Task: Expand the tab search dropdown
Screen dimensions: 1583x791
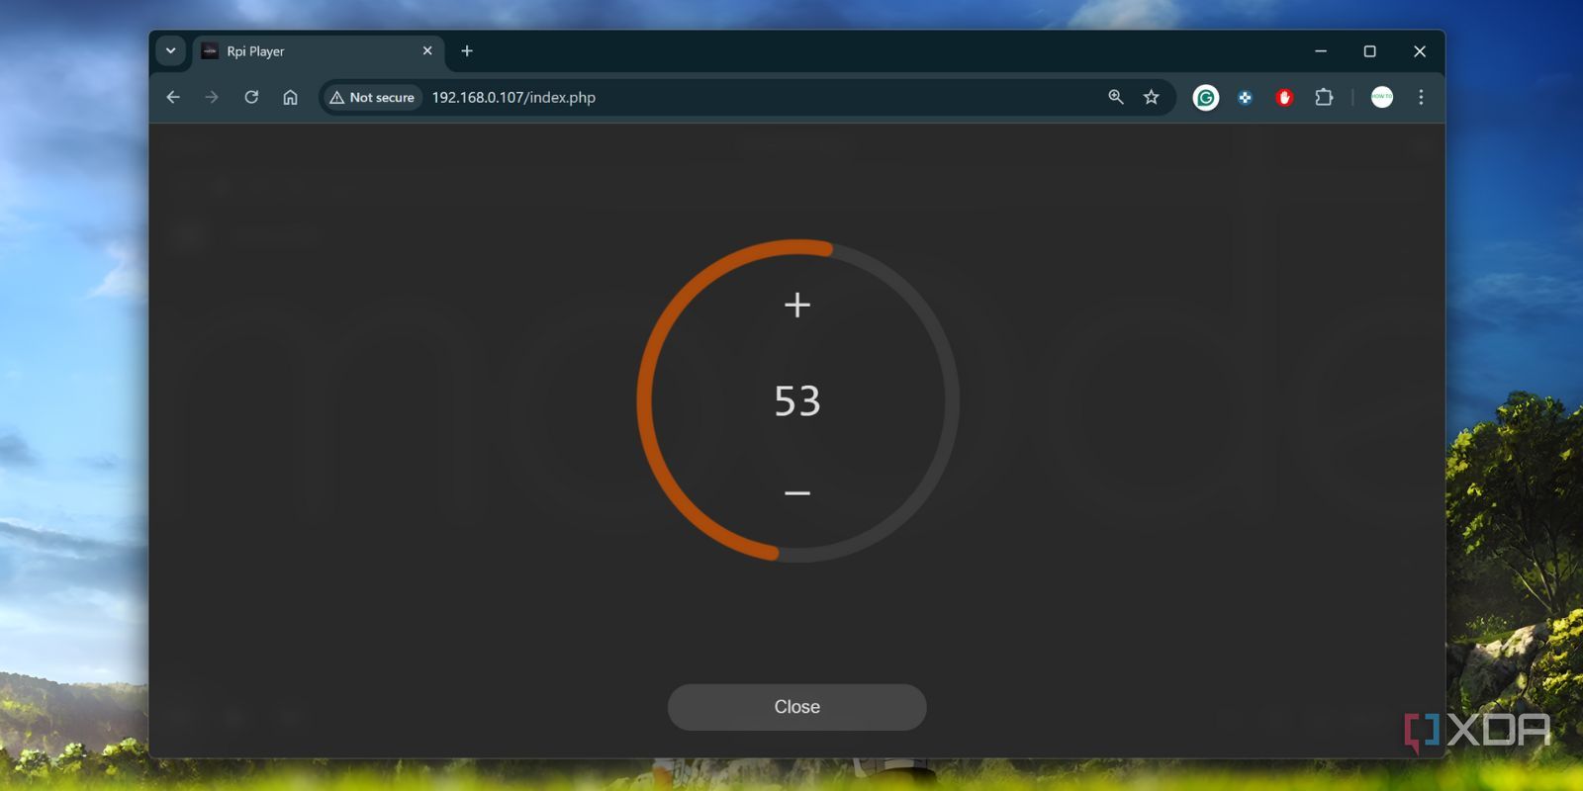Action: [170, 50]
